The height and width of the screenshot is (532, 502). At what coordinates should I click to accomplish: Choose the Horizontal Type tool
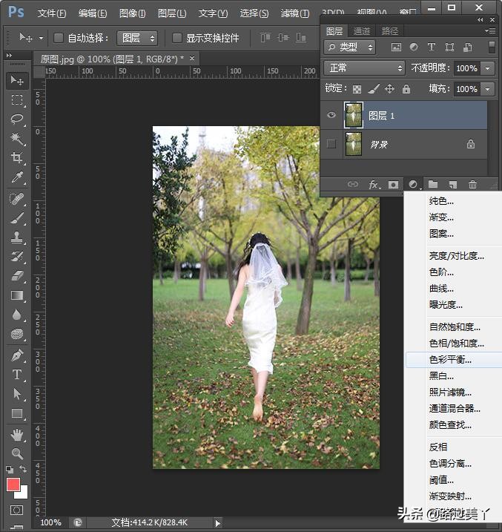tap(17, 375)
